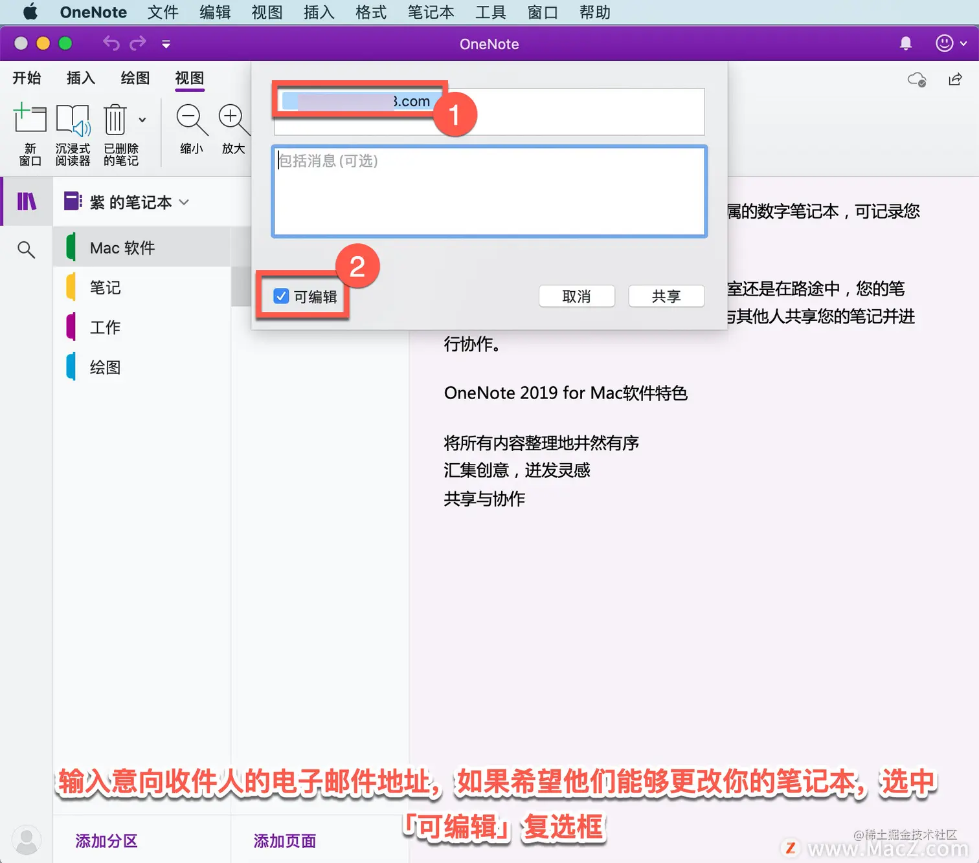The image size is (979, 863).
Task: Click 添加页面 to add a page
Action: pyautogui.click(x=285, y=840)
